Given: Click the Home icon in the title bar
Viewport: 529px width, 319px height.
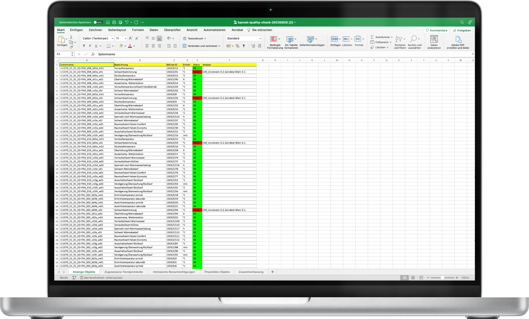Looking at the screenshot, I should (x=108, y=22).
